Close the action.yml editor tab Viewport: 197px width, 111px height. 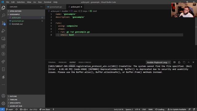click(81, 7)
